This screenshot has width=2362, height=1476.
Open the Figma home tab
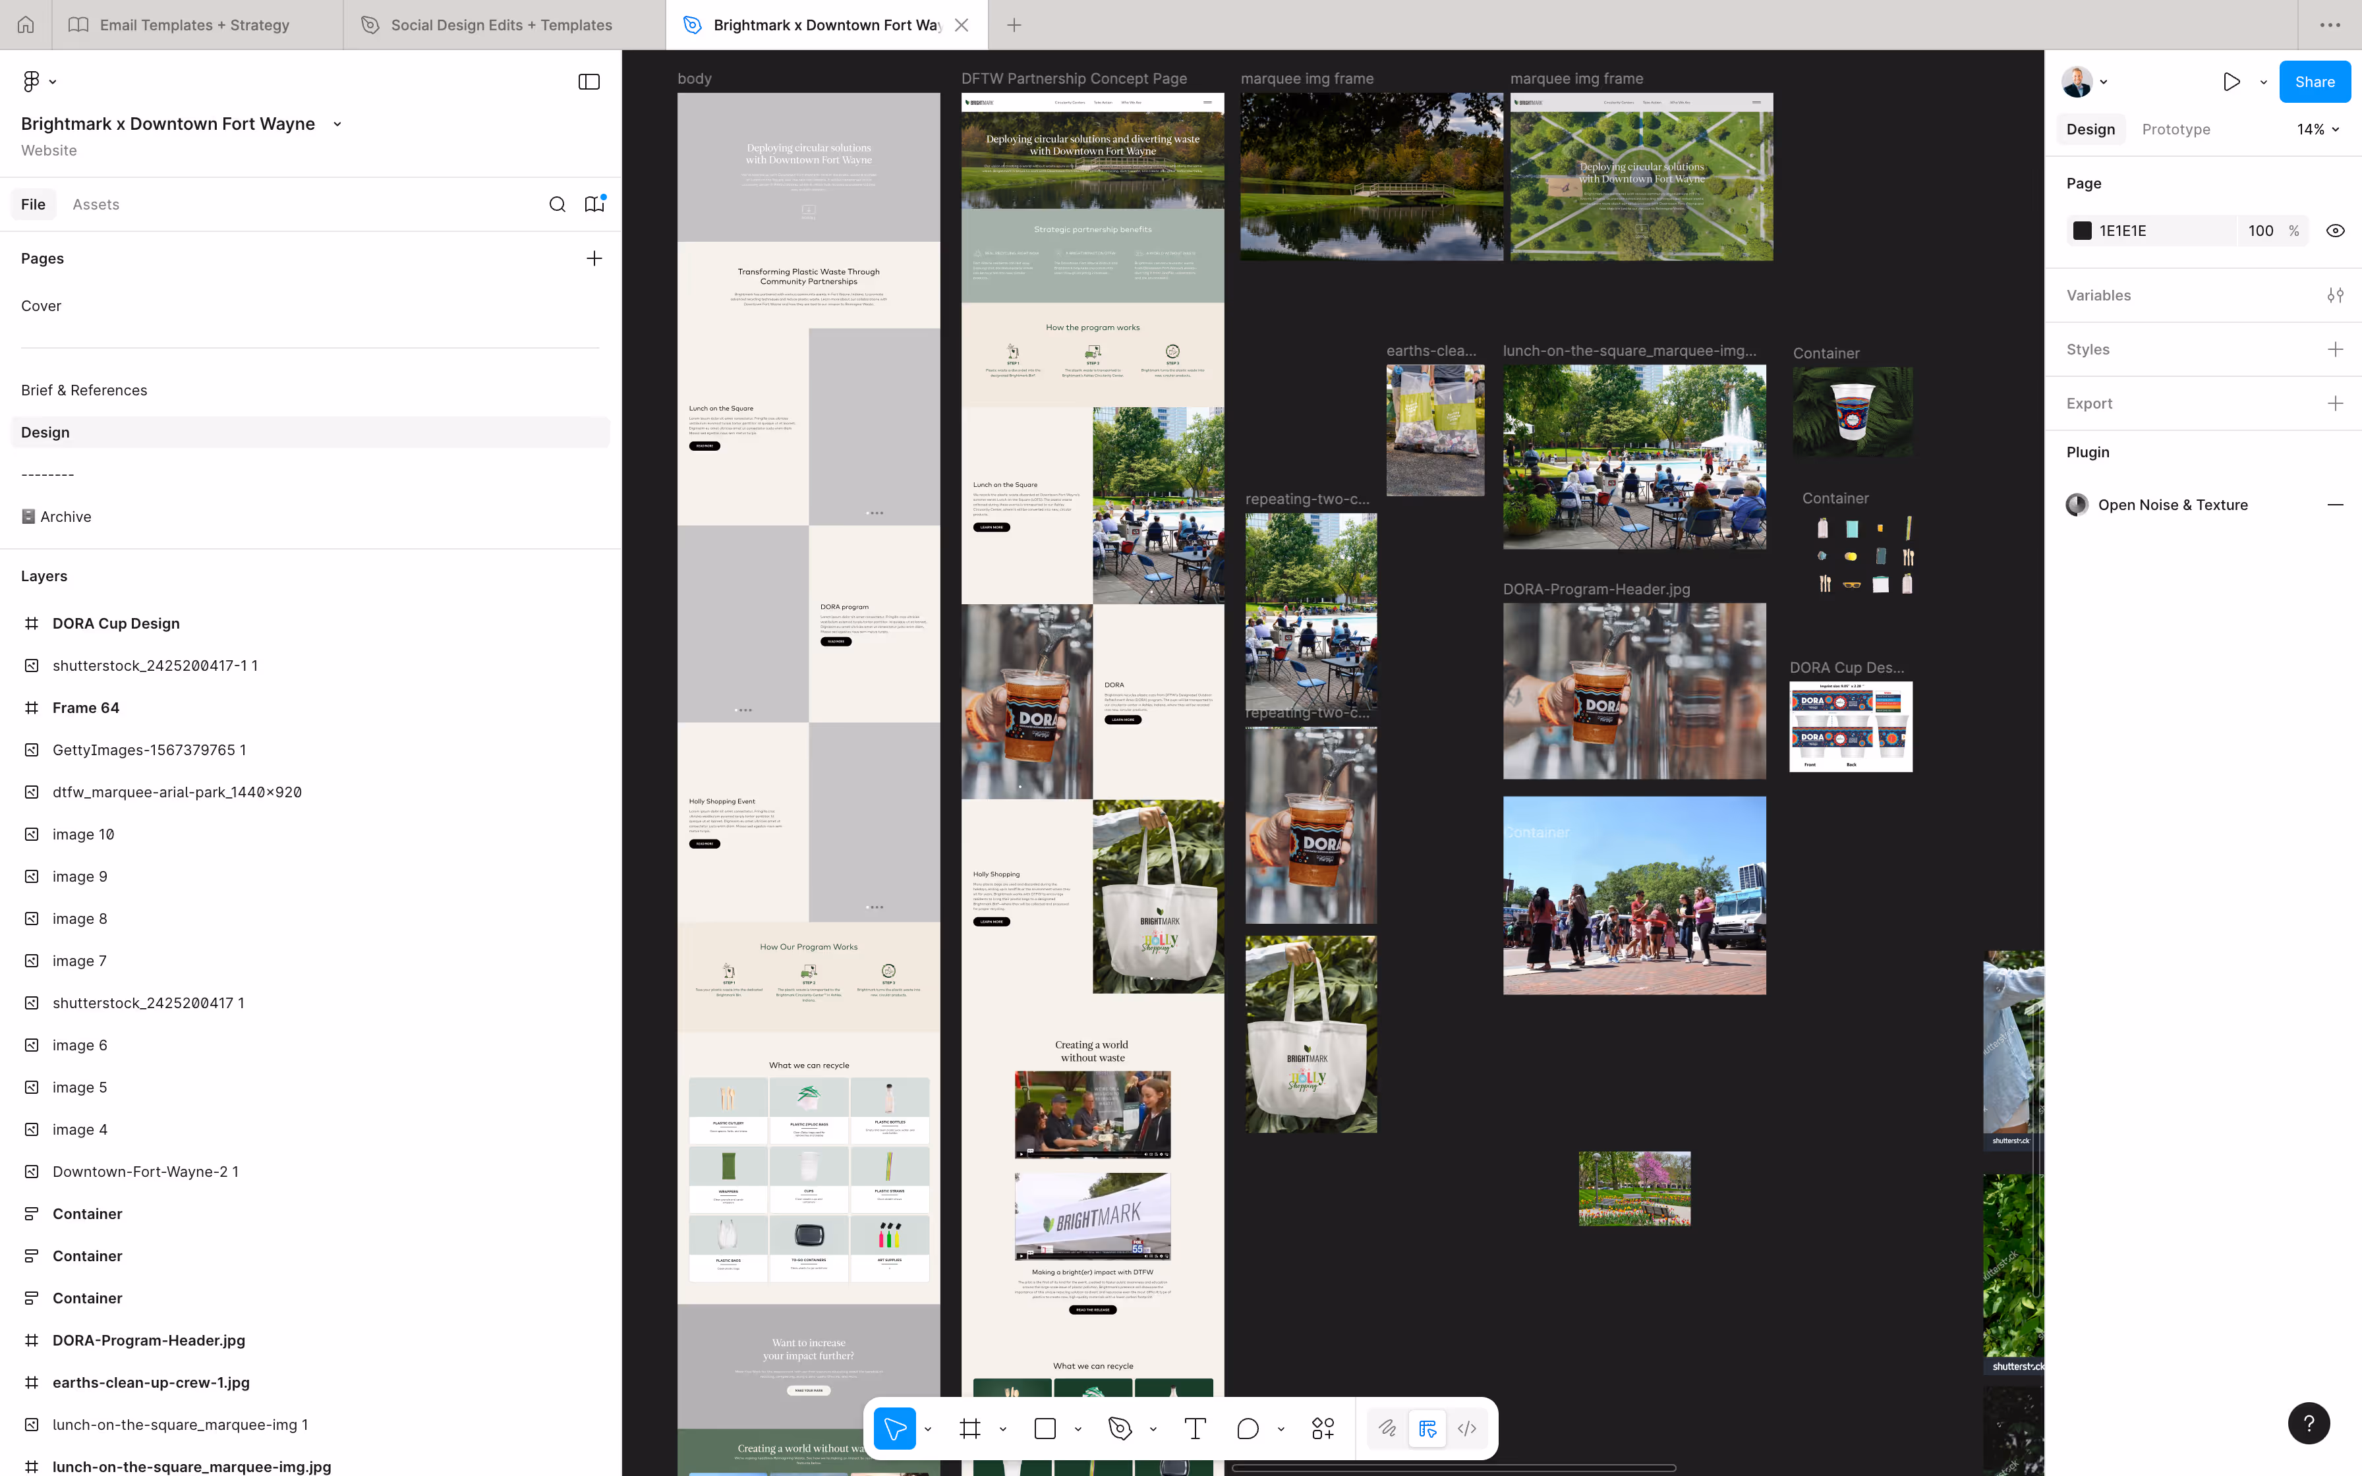(26, 24)
